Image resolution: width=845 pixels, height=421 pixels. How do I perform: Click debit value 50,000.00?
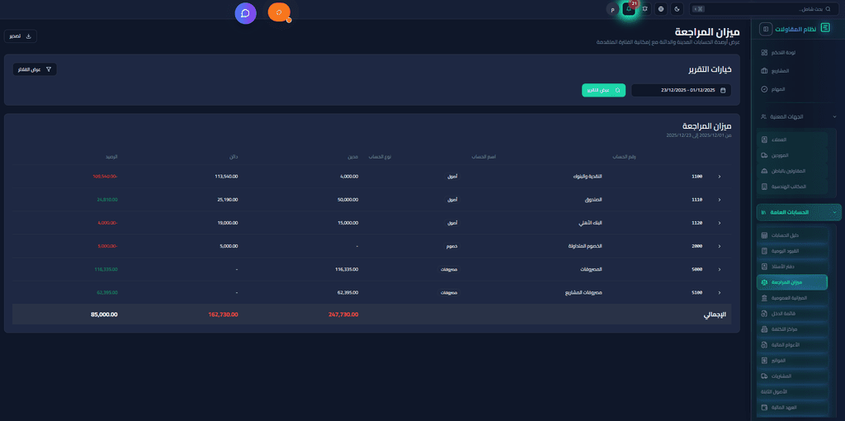(347, 200)
